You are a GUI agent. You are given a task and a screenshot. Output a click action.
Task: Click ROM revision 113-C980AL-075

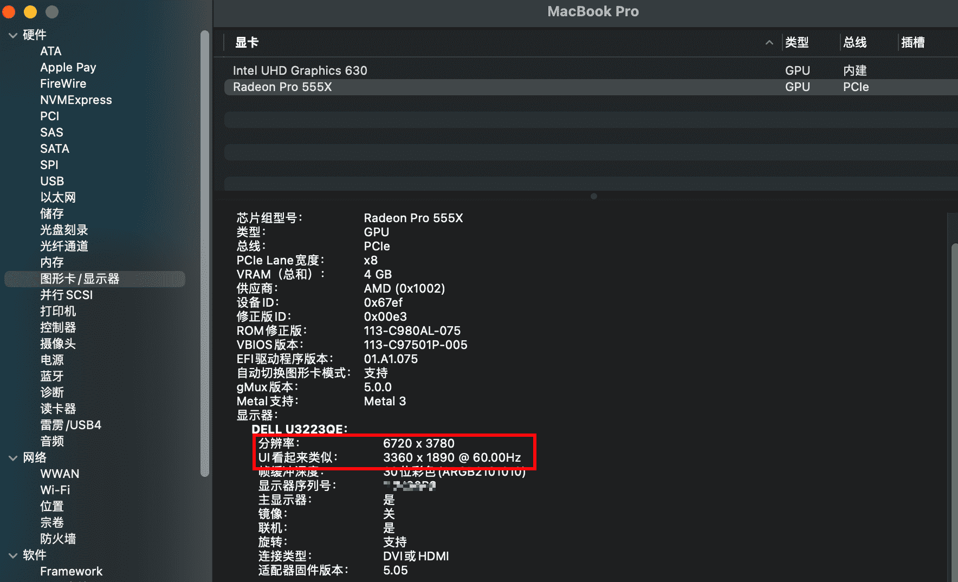412,331
